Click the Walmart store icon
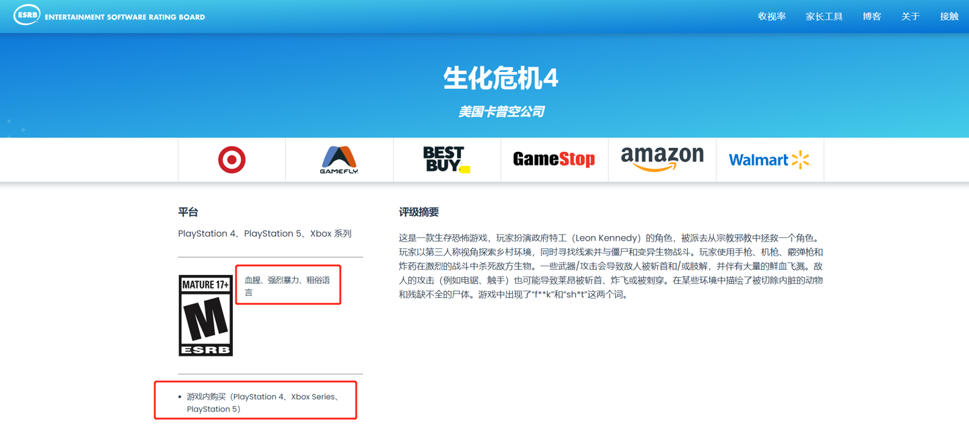This screenshot has height=425, width=969. [769, 159]
